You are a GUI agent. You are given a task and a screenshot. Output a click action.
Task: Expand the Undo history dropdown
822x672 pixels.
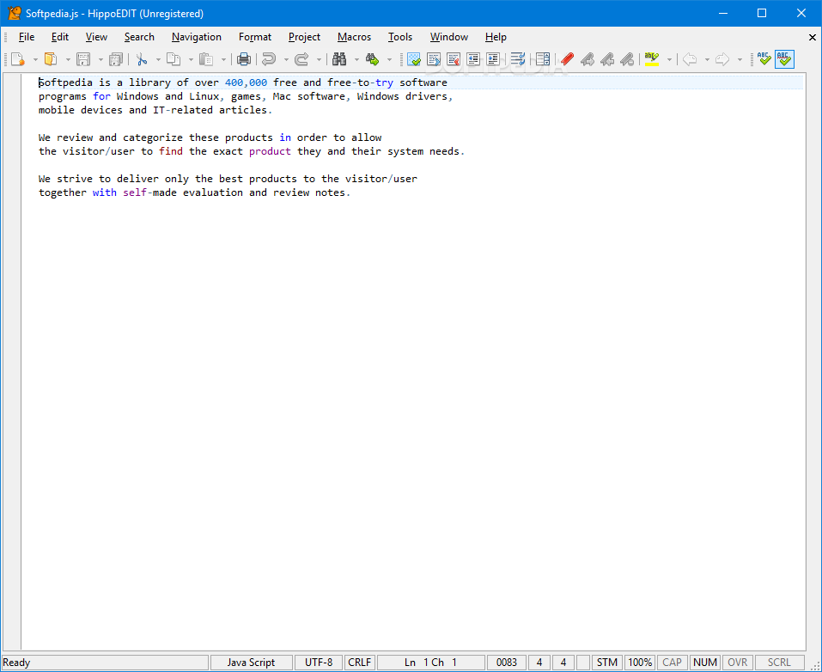point(286,60)
